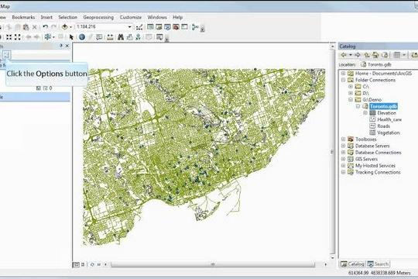Go forward to next extent arrow

[x=37, y=37]
